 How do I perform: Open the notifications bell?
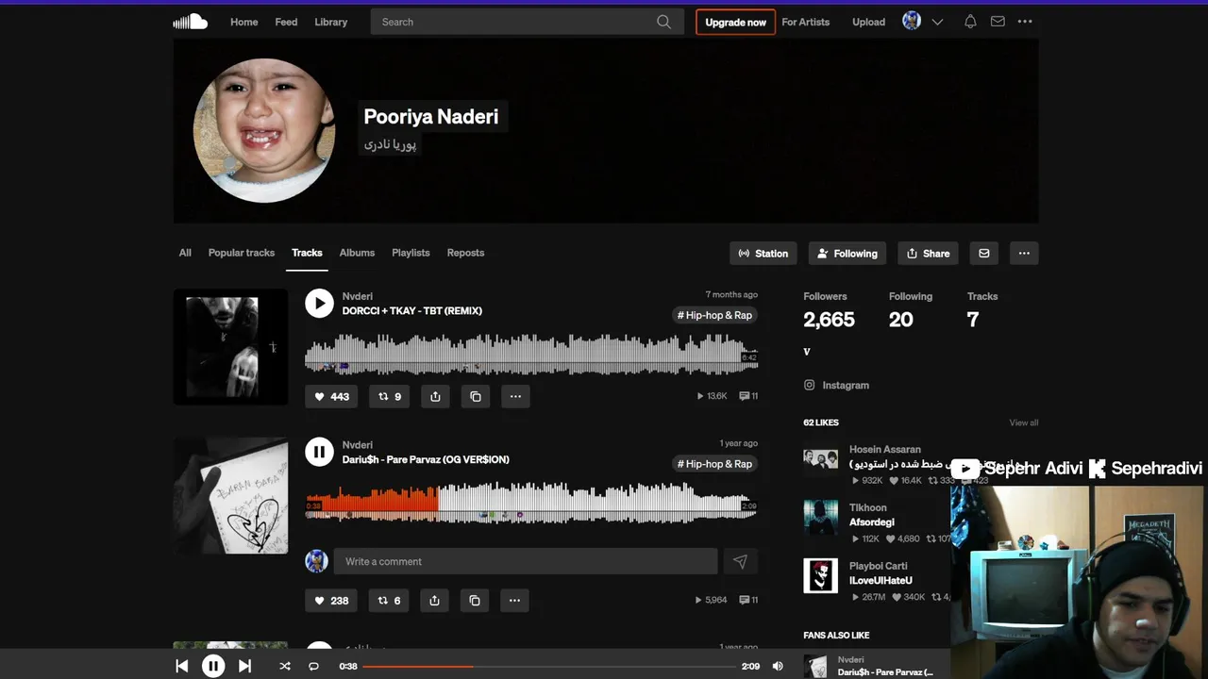(969, 22)
